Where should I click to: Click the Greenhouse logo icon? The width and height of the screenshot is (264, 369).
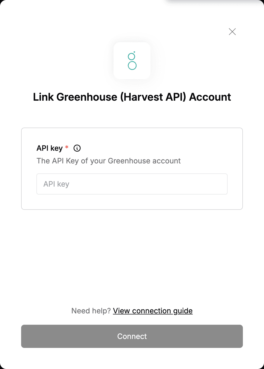(x=132, y=61)
